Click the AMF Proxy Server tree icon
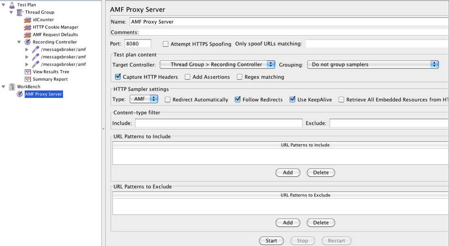Viewport: 449px width, 246px height. coord(20,94)
